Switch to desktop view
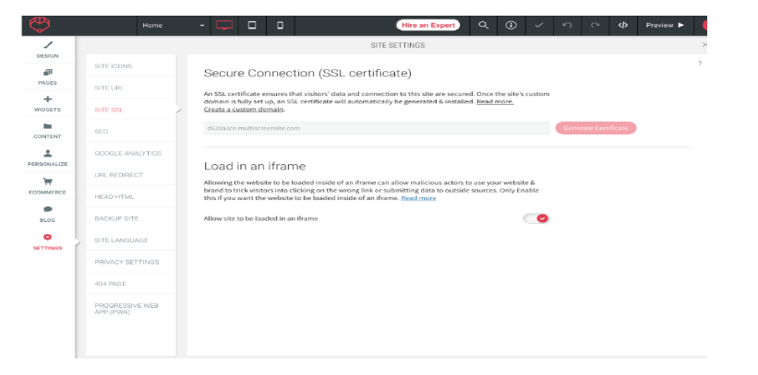 point(223,25)
